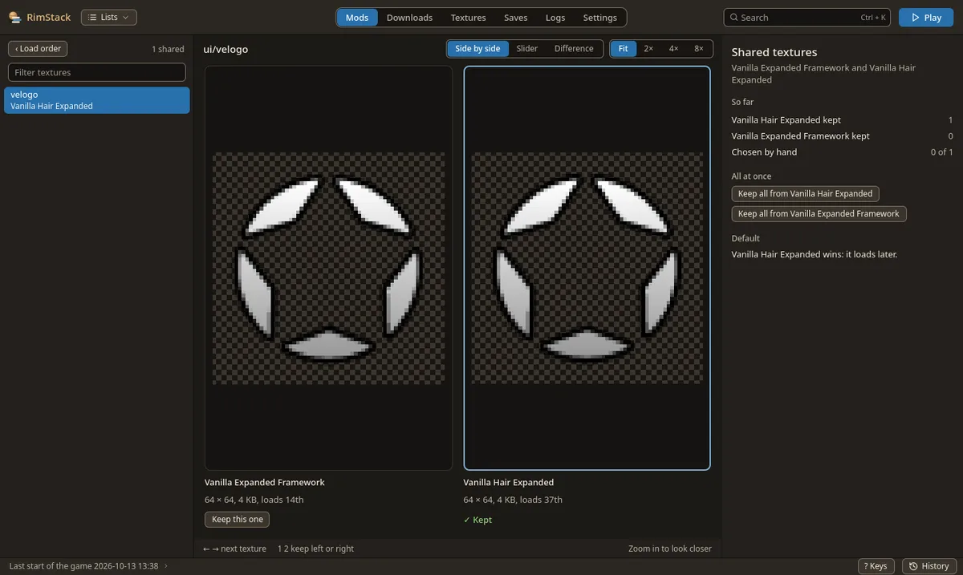
Task: Click the 64 × 64, loads 14th text
Action: (254, 500)
